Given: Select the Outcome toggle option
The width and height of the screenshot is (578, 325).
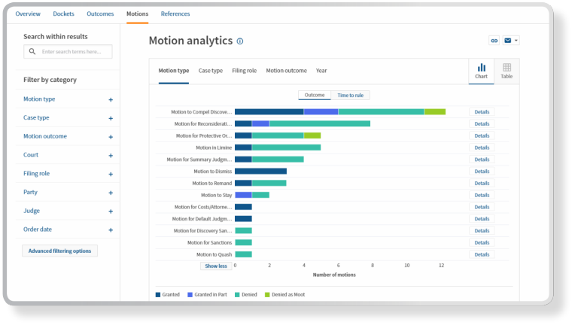Looking at the screenshot, I should [315, 96].
